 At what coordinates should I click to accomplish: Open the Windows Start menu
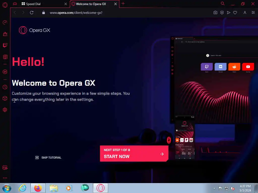pos(7,188)
